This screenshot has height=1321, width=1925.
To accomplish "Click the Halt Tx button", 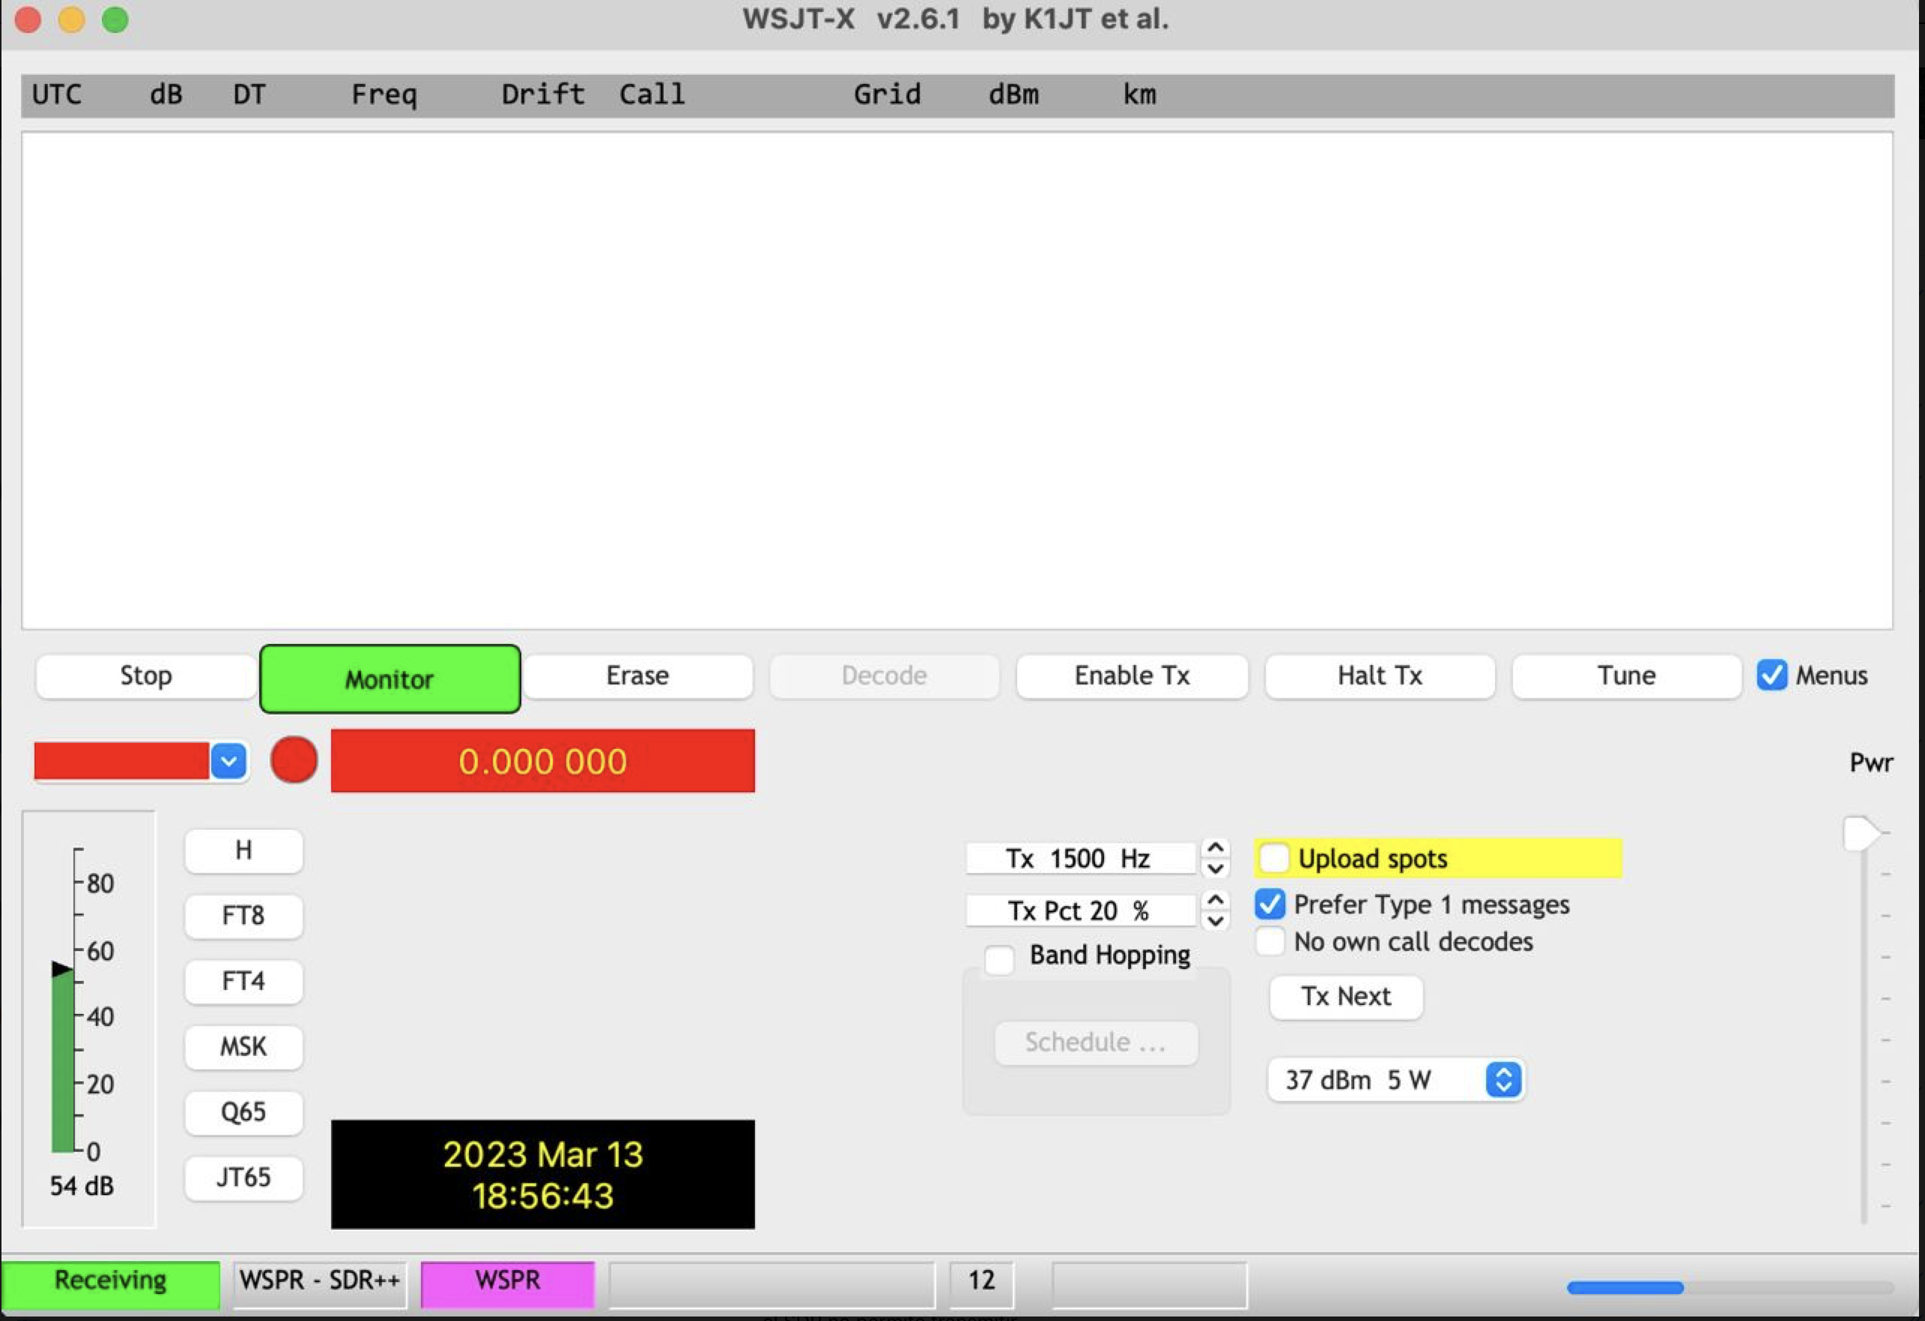I will click(x=1380, y=675).
